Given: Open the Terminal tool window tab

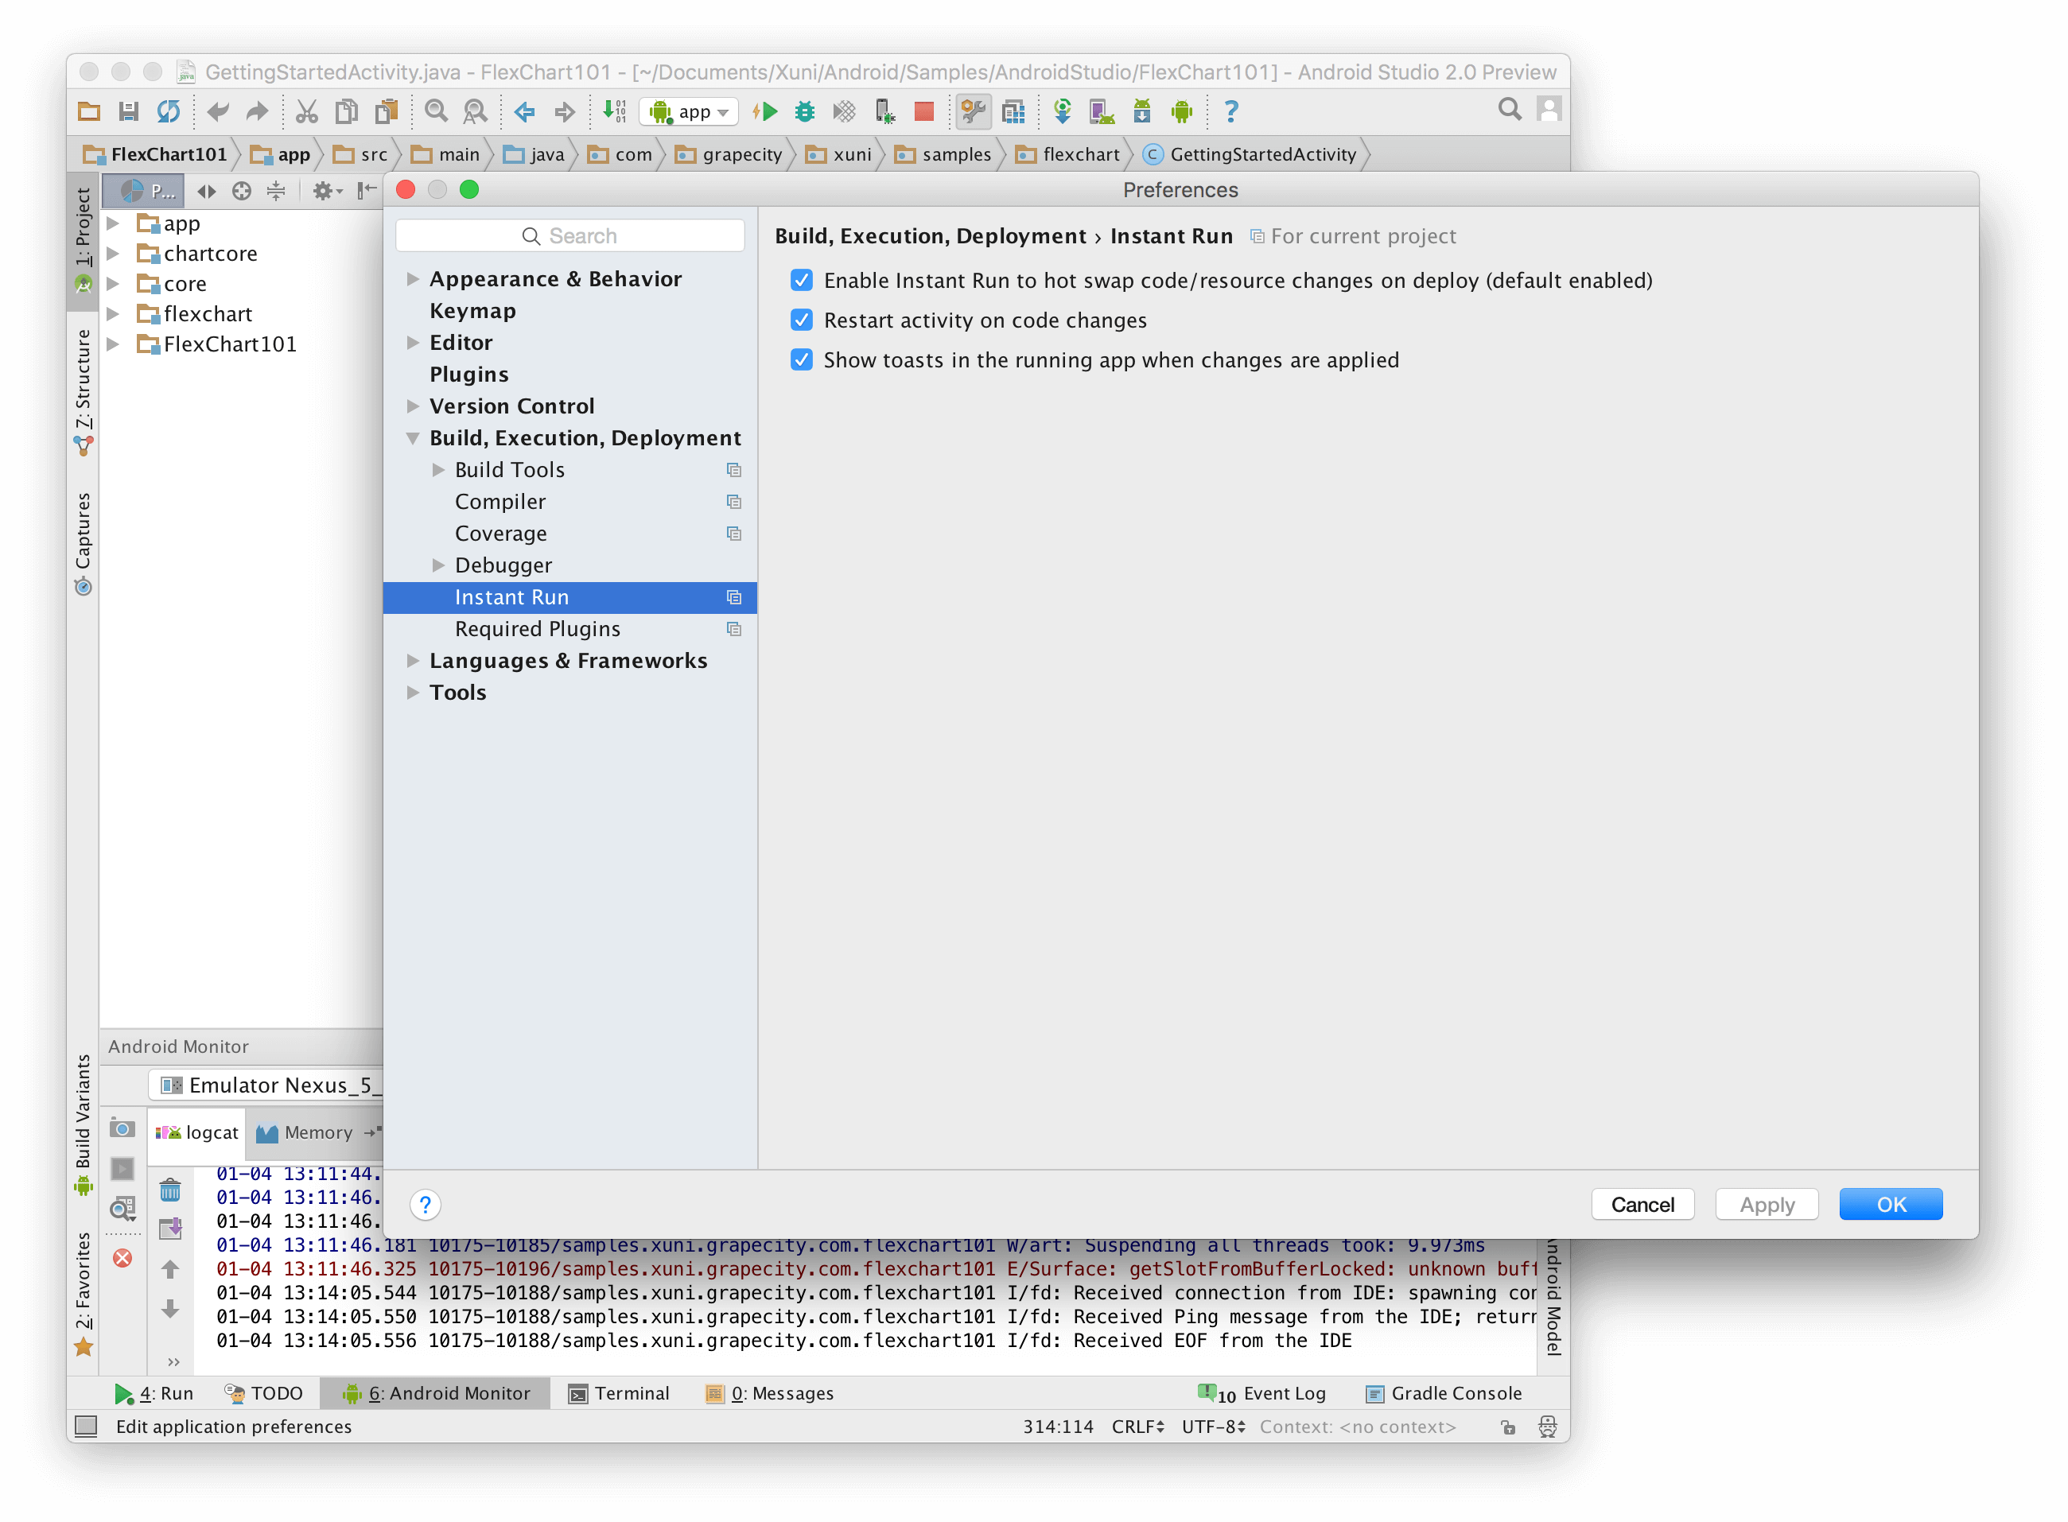Looking at the screenshot, I should click(618, 1393).
